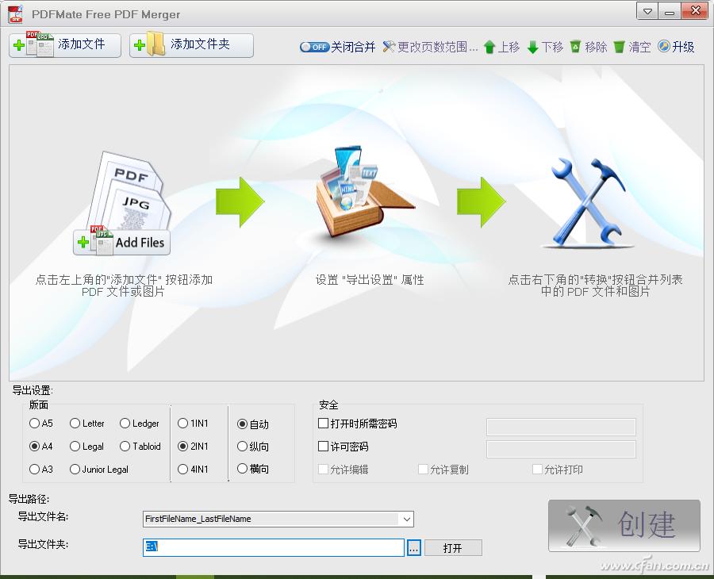Expand the window menu arrow near minimize

point(647,11)
